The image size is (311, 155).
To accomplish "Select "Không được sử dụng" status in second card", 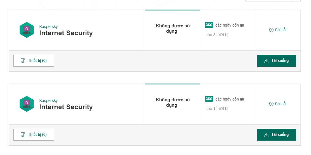I will click(x=173, y=102).
